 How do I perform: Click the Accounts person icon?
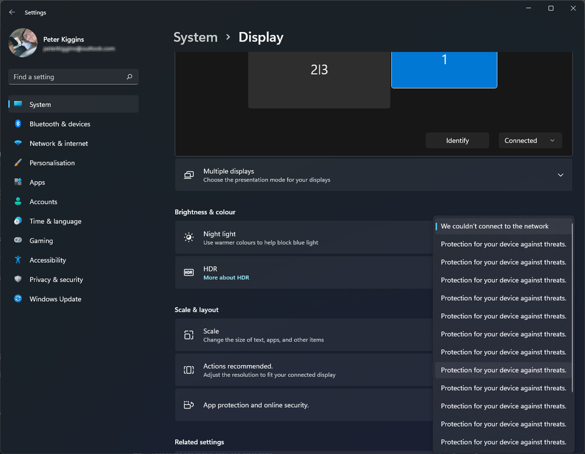[x=18, y=201]
